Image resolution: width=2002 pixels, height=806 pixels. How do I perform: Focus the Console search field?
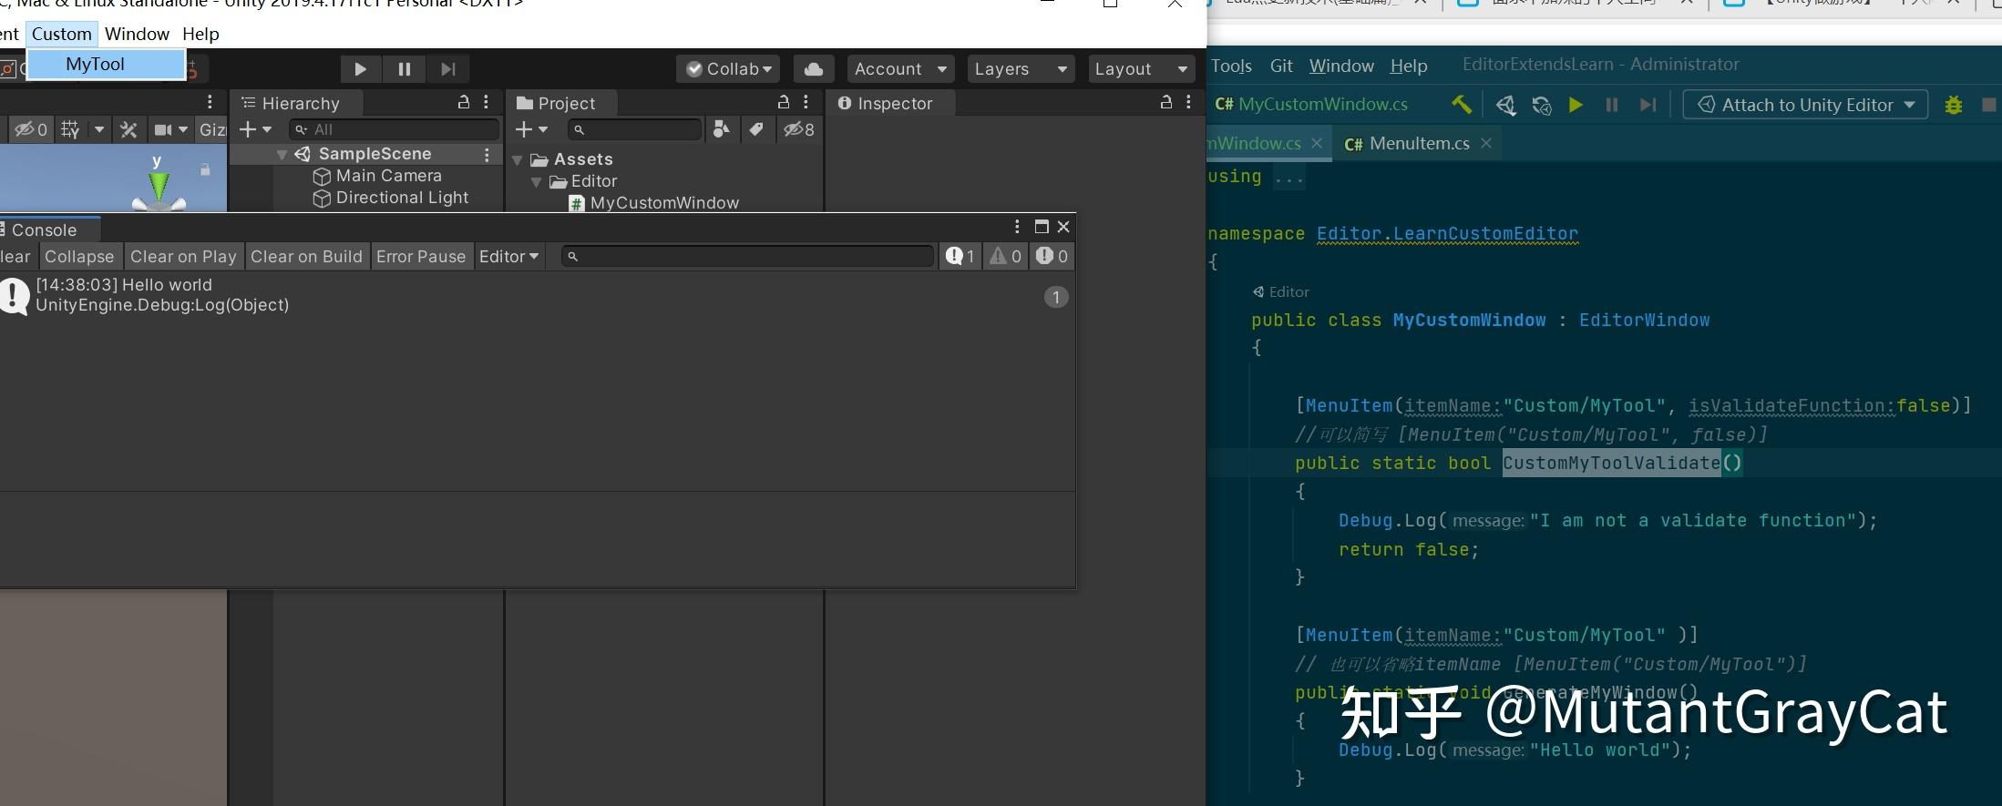[x=748, y=257]
